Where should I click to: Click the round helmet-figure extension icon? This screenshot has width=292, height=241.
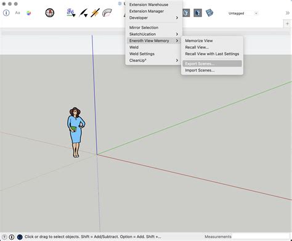tap(50, 13)
